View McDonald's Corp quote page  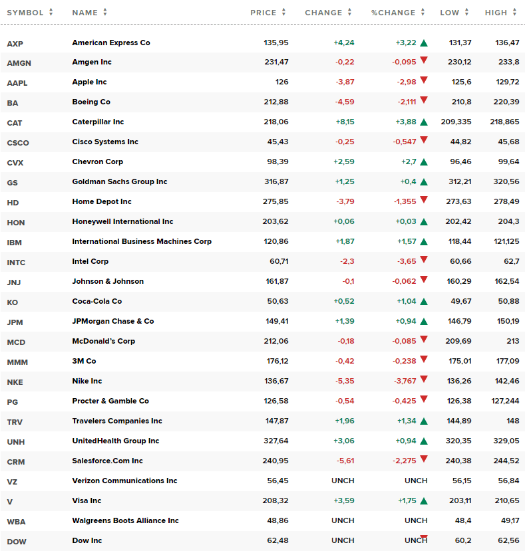[103, 341]
